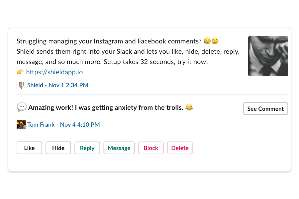This screenshot has width=299, height=199.
Task: Click the Tom Frank name link
Action: 41,125
